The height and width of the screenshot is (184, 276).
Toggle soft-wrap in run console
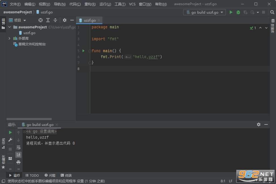click(18, 147)
